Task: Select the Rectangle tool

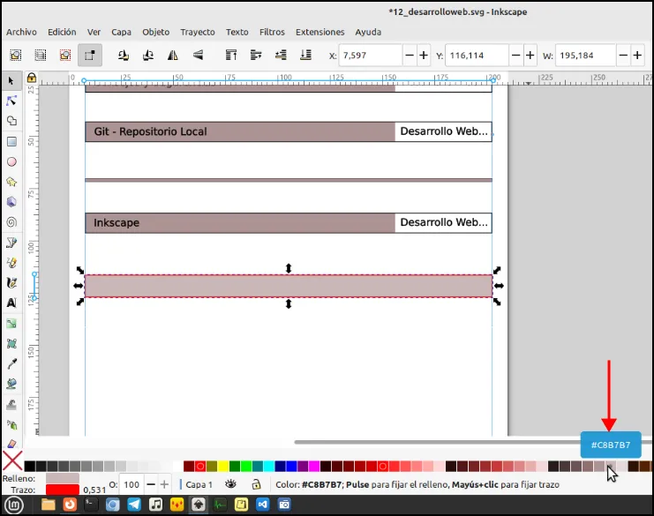Action: (x=11, y=142)
